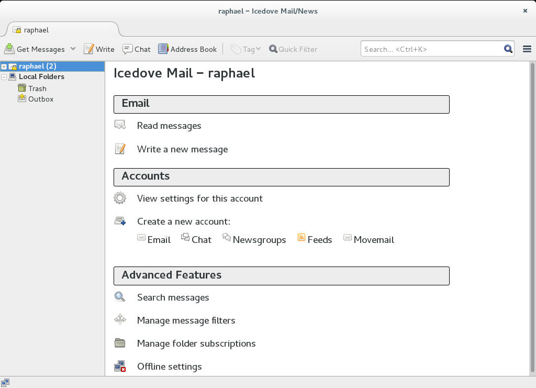This screenshot has width=536, height=388.
Task: Click in the Search input field
Action: (x=432, y=49)
